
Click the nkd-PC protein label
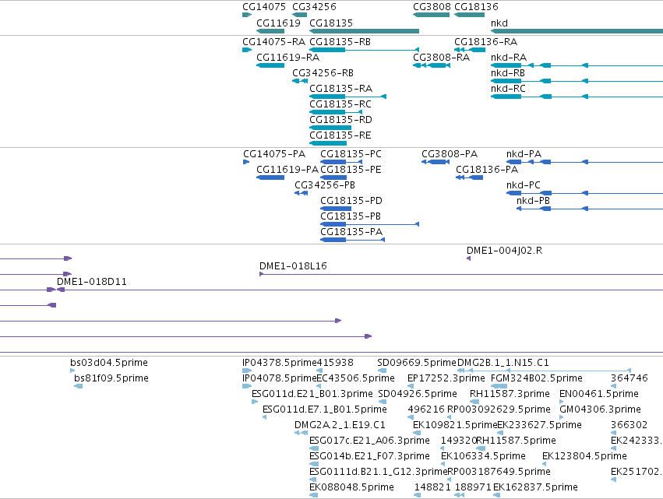pyautogui.click(x=523, y=185)
